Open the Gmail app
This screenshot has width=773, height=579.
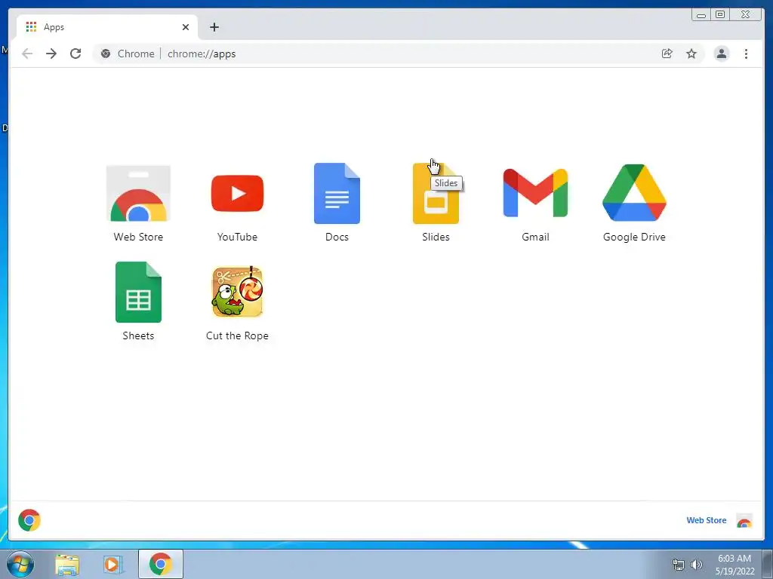coord(535,193)
